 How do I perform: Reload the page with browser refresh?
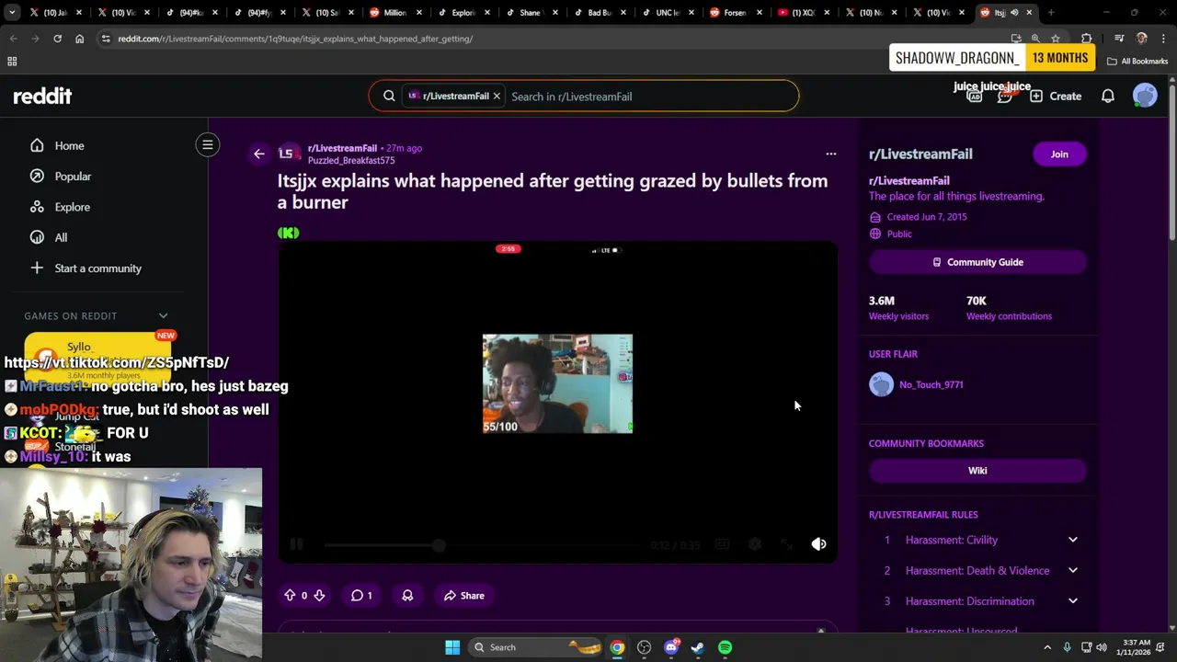pos(57,39)
